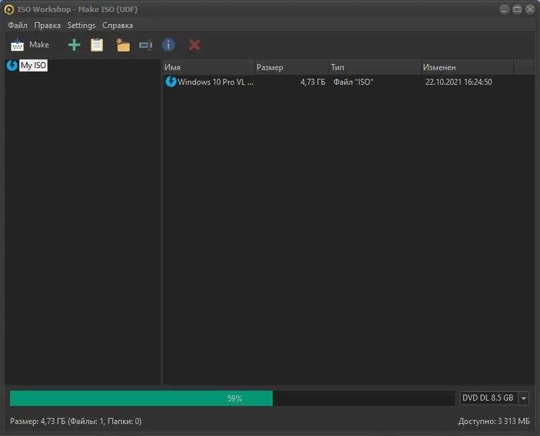Click the Размер: 4,73 ГБ status text
540x436 pixels.
pyautogui.click(x=76, y=421)
